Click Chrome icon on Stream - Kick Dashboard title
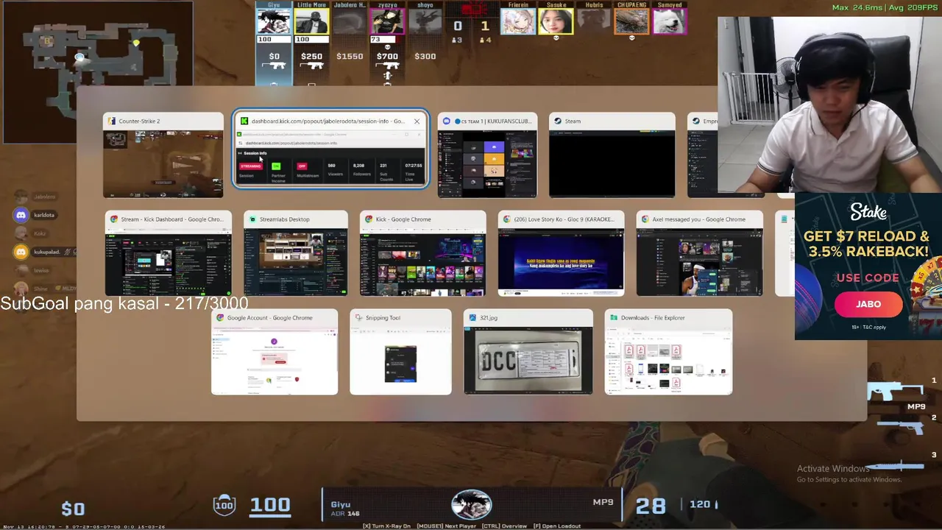Viewport: 942px width, 530px height. 113,219
